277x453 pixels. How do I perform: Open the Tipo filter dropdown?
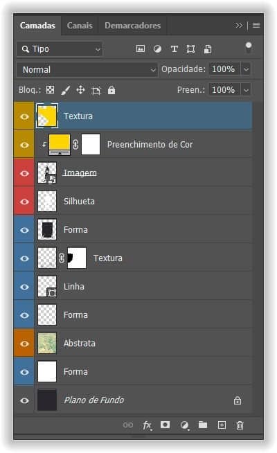click(60, 48)
